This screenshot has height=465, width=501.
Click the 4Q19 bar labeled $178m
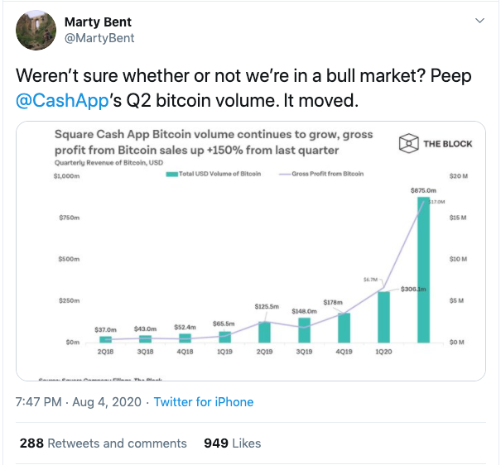[344, 328]
